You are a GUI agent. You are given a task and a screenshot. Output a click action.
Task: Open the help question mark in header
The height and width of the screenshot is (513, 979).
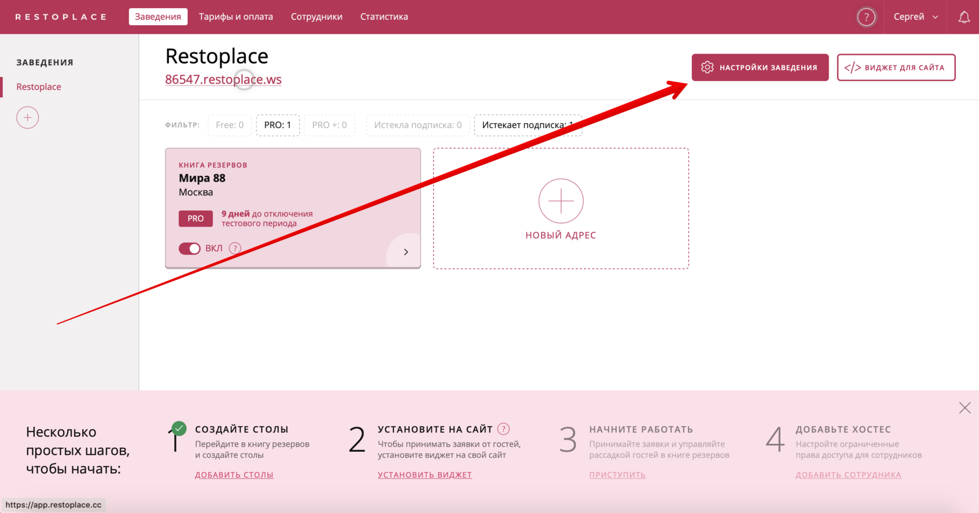(867, 17)
